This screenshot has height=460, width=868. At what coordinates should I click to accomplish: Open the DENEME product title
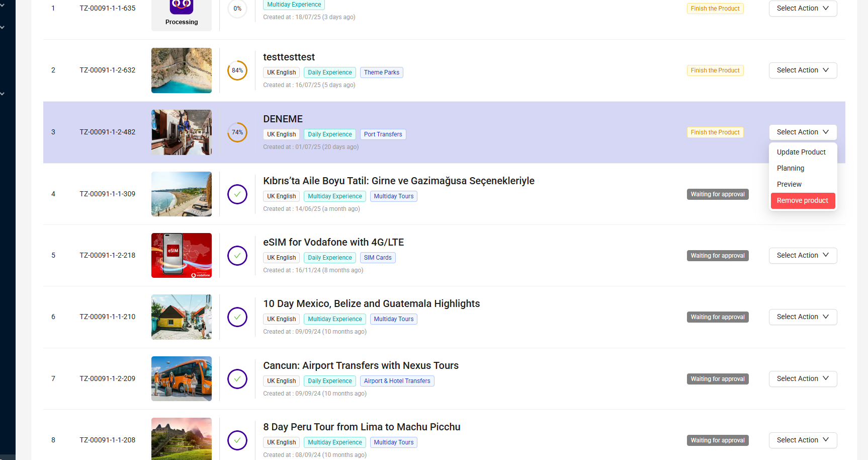click(283, 119)
